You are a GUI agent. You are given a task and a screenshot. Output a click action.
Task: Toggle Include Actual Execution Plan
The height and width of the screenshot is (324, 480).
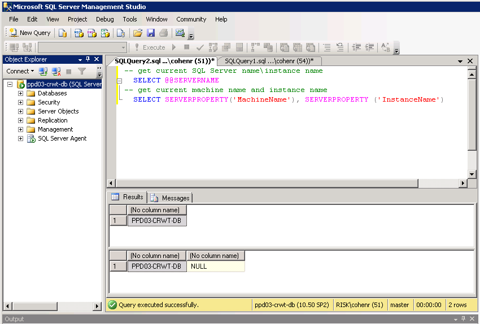pos(255,47)
